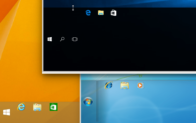
Task: Open File Explorer in the Windows 10 taskbar
Action: coord(101,13)
